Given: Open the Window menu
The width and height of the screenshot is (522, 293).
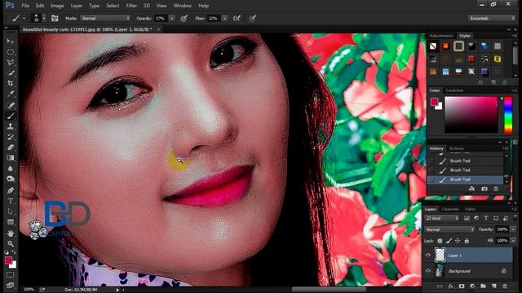Looking at the screenshot, I should click(x=183, y=6).
